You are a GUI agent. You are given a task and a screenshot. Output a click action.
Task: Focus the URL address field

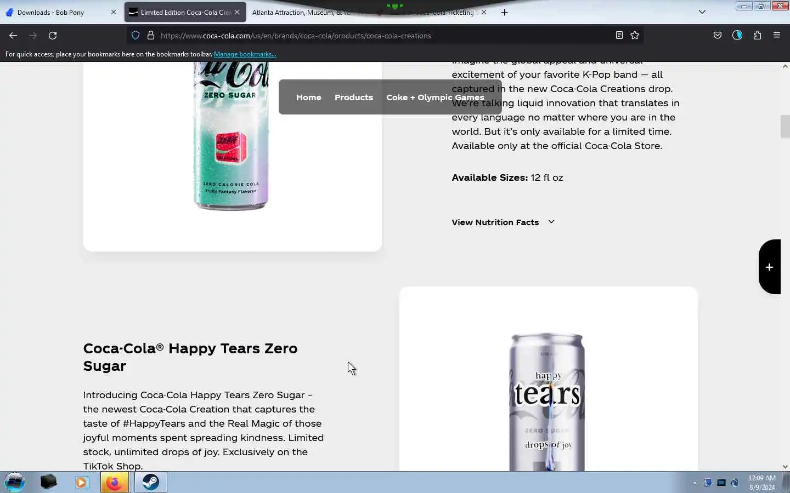pyautogui.click(x=384, y=36)
